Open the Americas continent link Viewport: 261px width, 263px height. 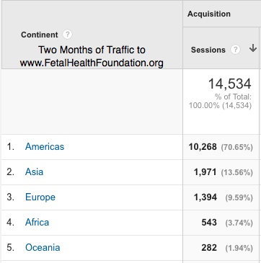point(45,146)
